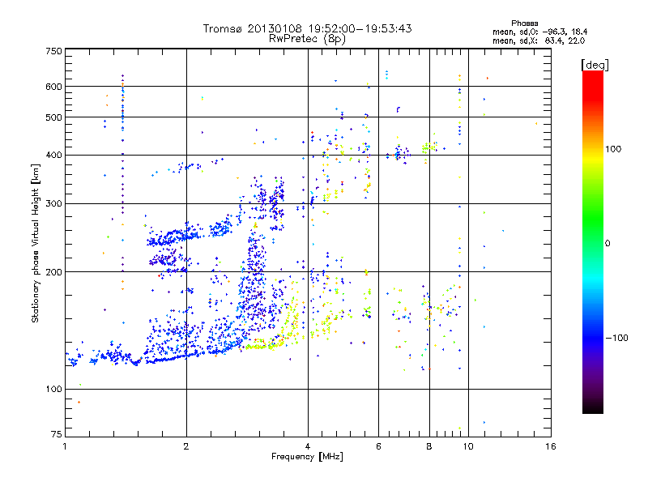Click the colorbar '0' tick label
This screenshot has width=648, height=486.
607,244
